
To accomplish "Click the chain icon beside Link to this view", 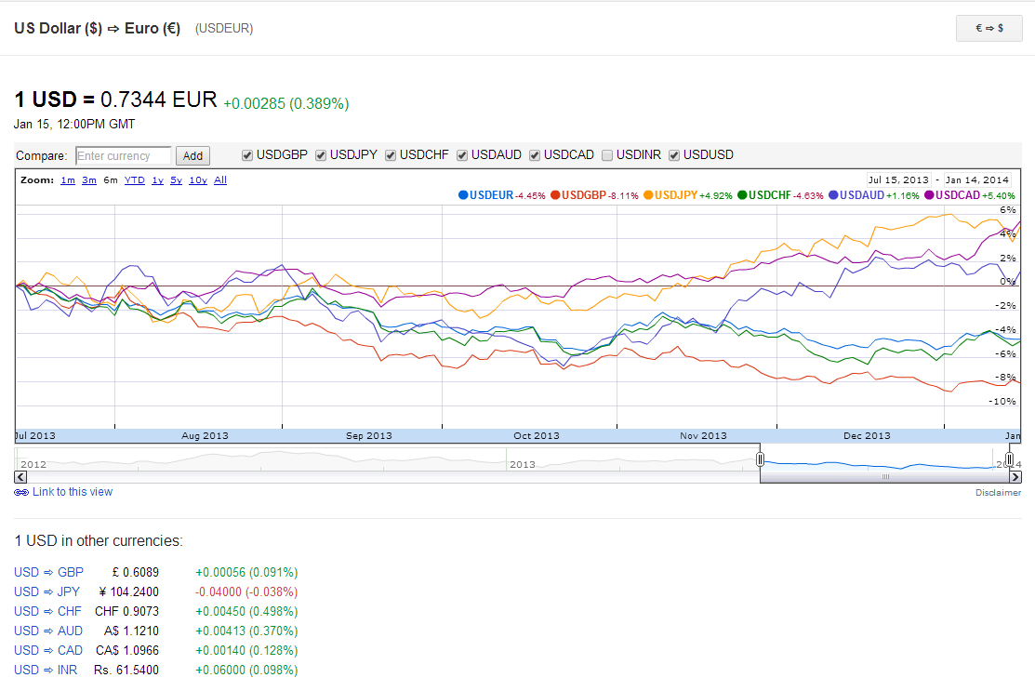I will (x=21, y=492).
